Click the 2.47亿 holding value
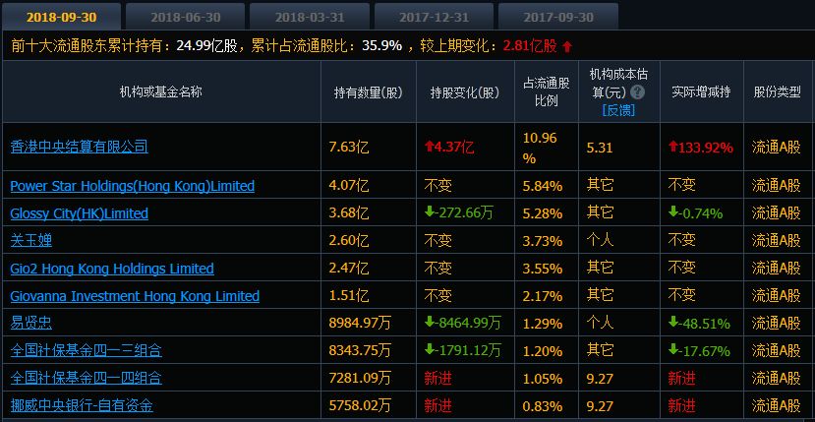The width and height of the screenshot is (815, 422). (349, 269)
